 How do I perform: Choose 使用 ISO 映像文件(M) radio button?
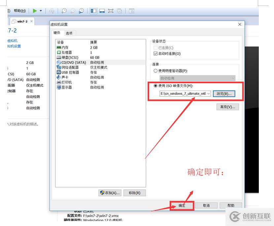(155, 86)
